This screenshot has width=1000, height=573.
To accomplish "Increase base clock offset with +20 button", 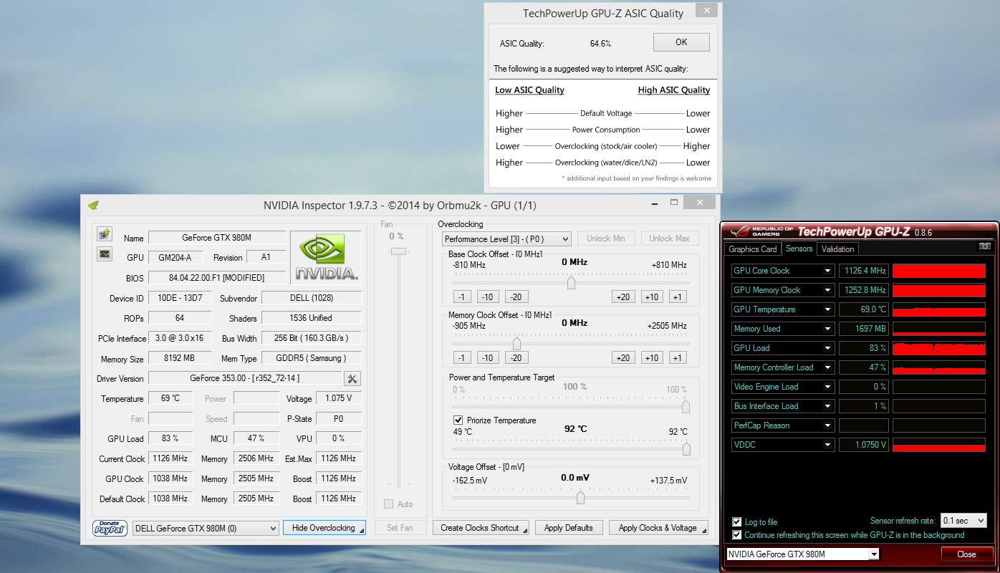I will click(623, 297).
